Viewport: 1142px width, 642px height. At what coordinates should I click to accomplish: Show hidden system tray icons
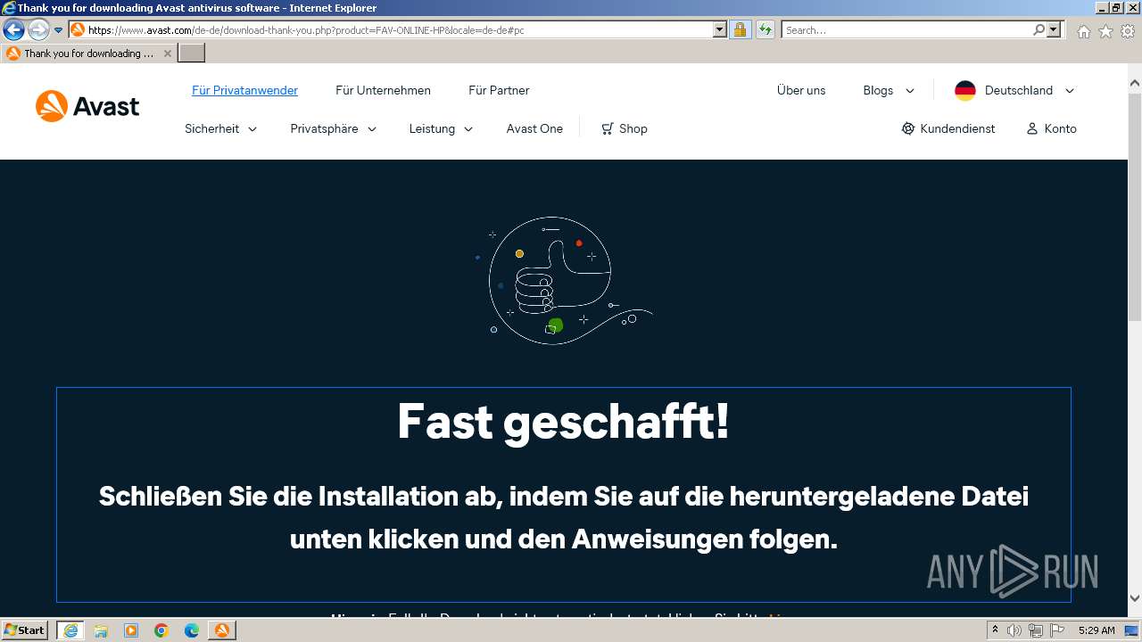pyautogui.click(x=996, y=630)
